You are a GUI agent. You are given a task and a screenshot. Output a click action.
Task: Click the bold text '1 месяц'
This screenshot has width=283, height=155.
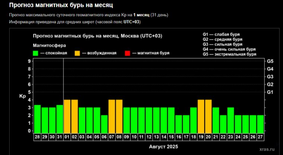(x=141, y=15)
